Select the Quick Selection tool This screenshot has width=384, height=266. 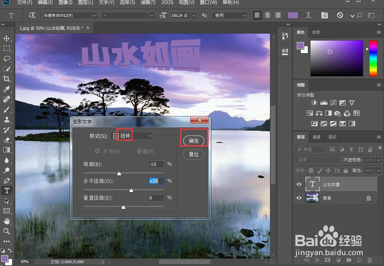point(7,69)
